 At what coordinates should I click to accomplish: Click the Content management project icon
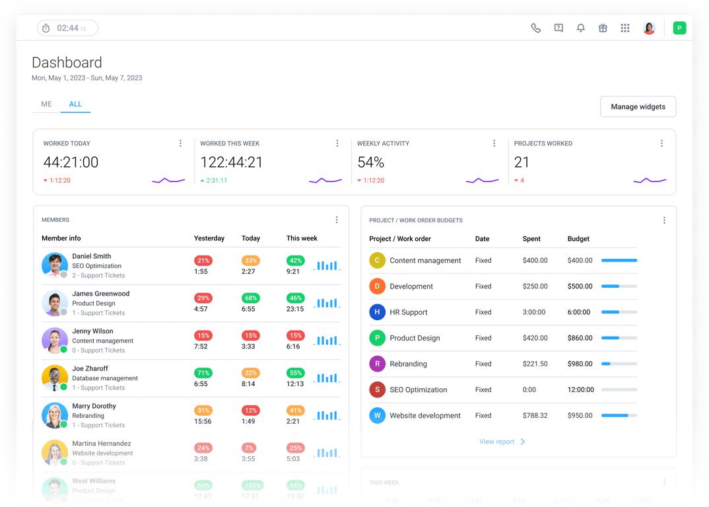coord(377,261)
